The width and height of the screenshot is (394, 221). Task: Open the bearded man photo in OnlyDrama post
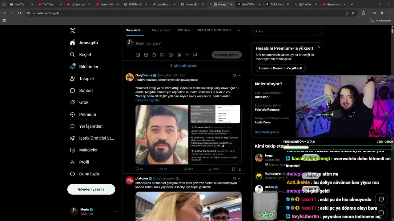162,135
